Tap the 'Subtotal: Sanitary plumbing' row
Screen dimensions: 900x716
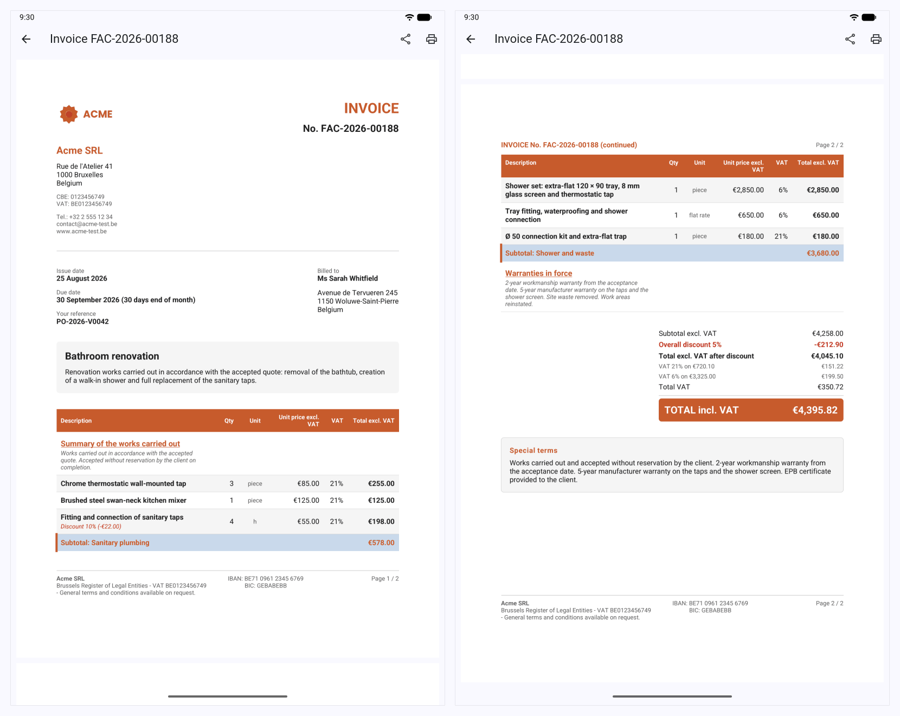[x=228, y=543]
